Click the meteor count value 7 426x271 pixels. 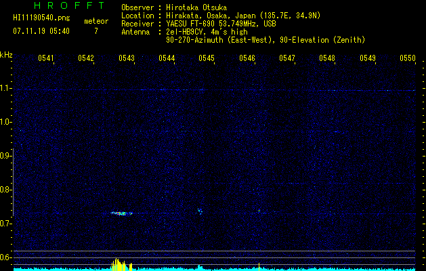(x=96, y=31)
